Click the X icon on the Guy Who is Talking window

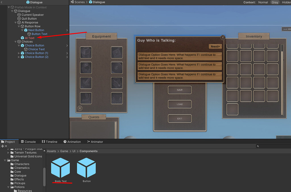223,37
